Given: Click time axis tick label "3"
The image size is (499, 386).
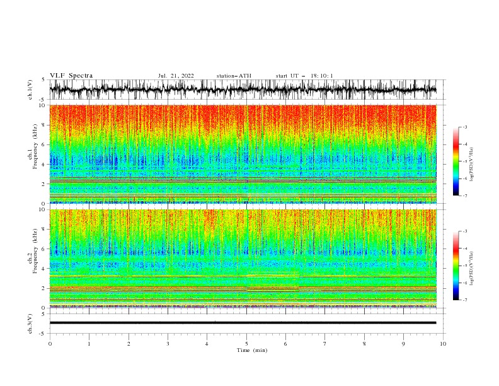Looking at the screenshot, I should (x=168, y=344).
